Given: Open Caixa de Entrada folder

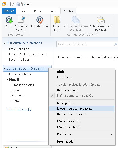Looking at the screenshot, I should click(20, 74).
